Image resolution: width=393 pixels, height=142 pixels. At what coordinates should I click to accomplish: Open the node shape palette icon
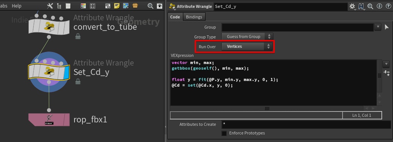click(x=93, y=6)
